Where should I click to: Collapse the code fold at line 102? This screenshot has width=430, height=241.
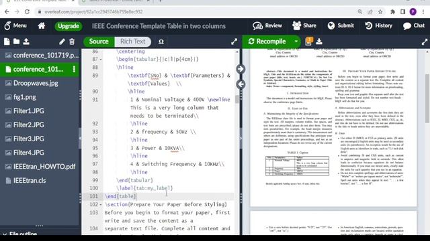coord(101,205)
